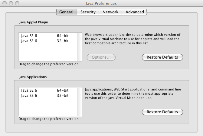Click the Java Applet Plugin section label
This screenshot has width=203, height=136.
pos(34,22)
